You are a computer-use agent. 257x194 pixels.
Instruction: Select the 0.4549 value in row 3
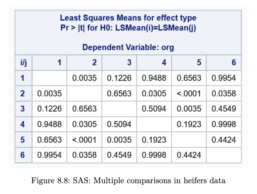pos(224,109)
